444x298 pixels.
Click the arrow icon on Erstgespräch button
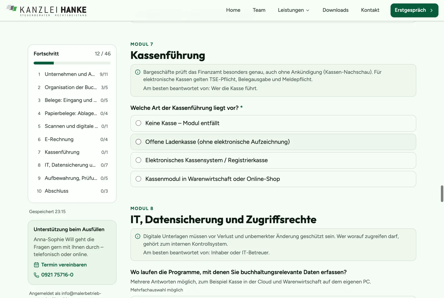coord(432,10)
